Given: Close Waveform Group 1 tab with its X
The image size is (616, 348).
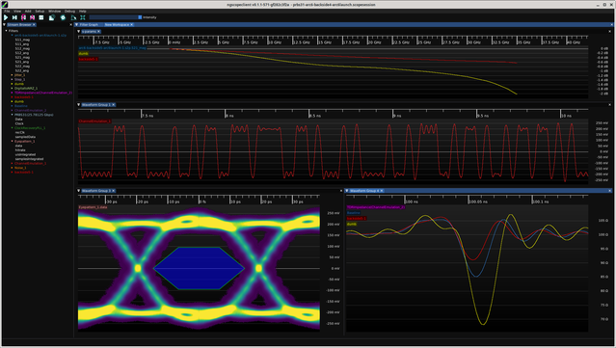Looking at the screenshot, I should click(x=114, y=105).
